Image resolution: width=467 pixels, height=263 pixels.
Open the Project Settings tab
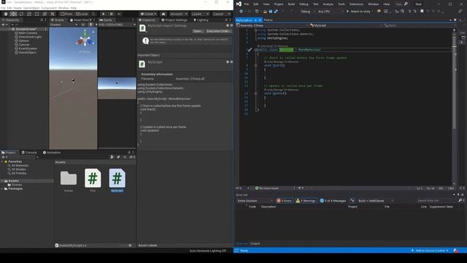174,20
